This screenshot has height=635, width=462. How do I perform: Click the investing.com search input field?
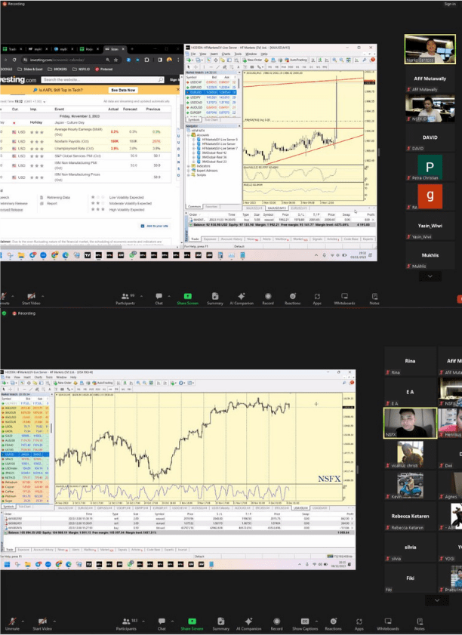pyautogui.click(x=102, y=79)
